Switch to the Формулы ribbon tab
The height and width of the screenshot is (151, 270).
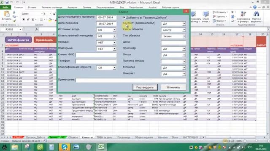coord(72,8)
